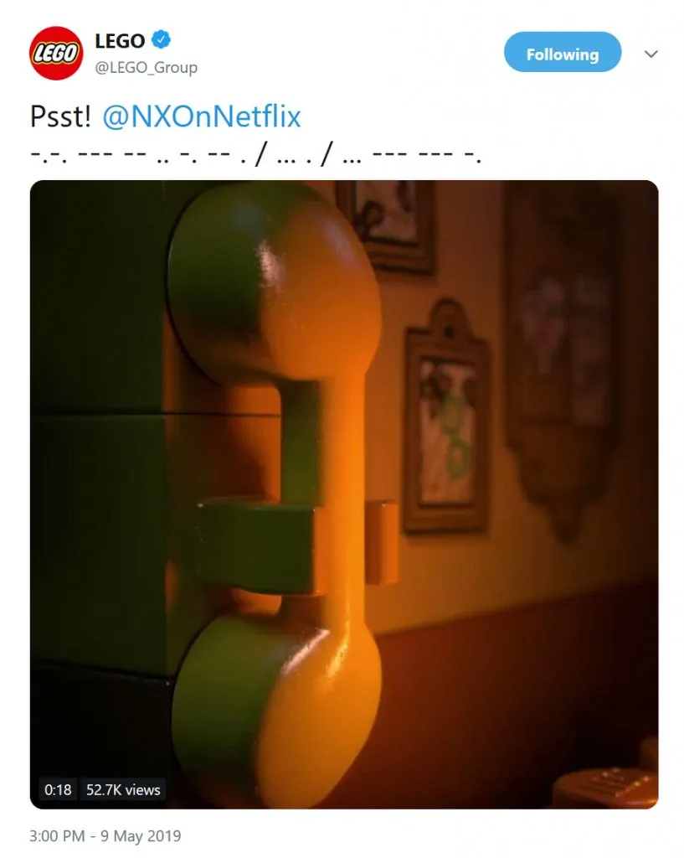Open the @NXOnNetflix mention
This screenshot has width=684, height=858.
(202, 116)
